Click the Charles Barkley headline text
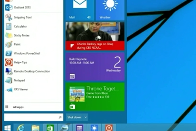Screen dimensions: 196x131 95,46
